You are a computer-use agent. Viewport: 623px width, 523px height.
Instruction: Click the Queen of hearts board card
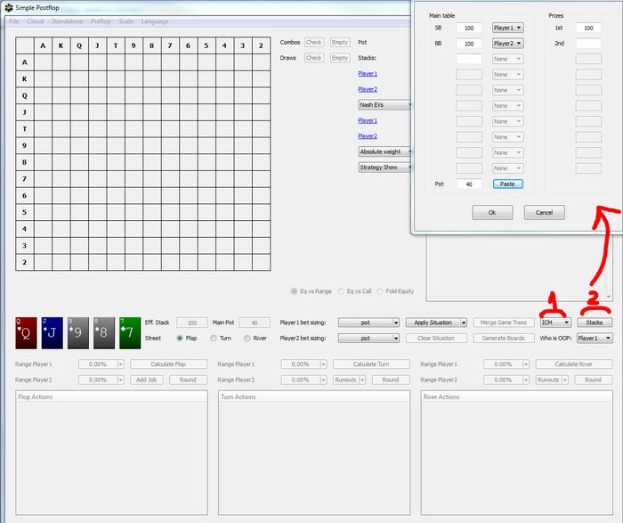[26, 333]
